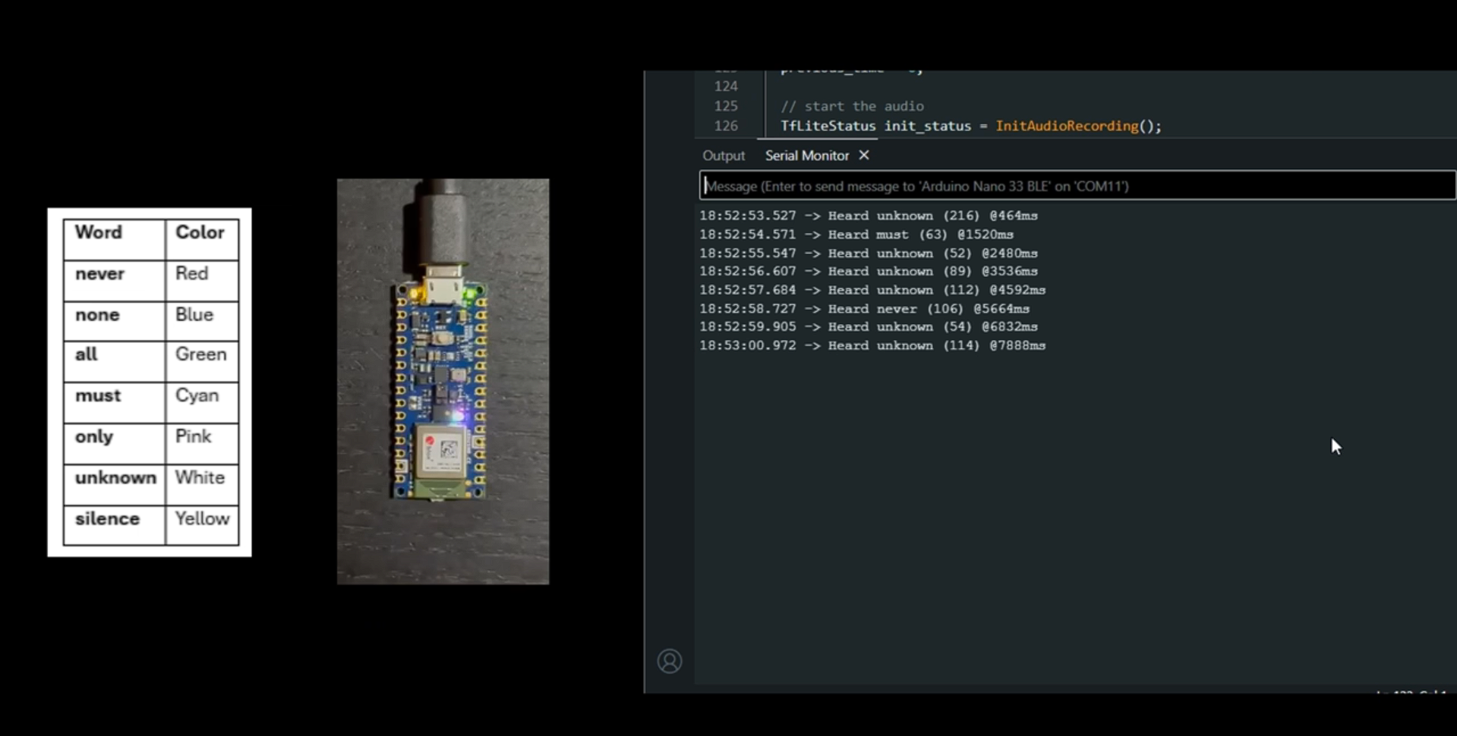Viewport: 1457px width, 736px height.
Task: Click the last log entry at 18:53:00.972
Action: (872, 345)
